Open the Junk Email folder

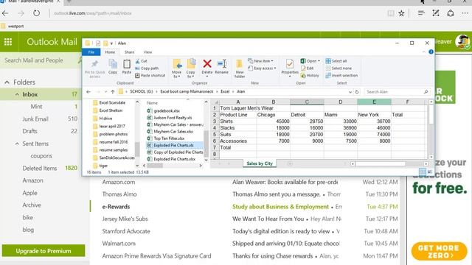(35, 119)
